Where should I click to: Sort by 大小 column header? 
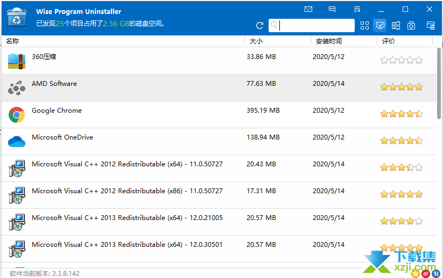(256, 41)
